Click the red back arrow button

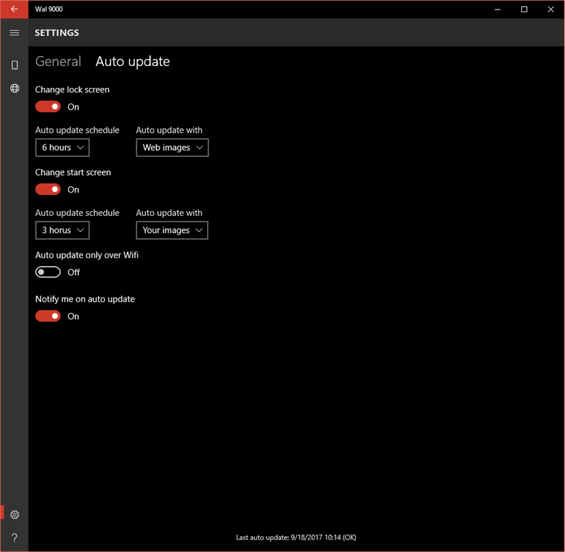(14, 10)
